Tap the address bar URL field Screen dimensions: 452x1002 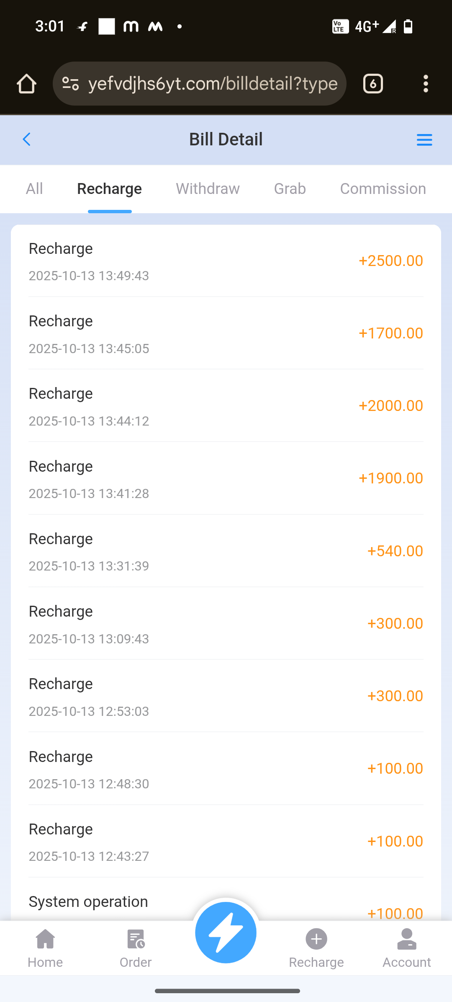coord(213,84)
